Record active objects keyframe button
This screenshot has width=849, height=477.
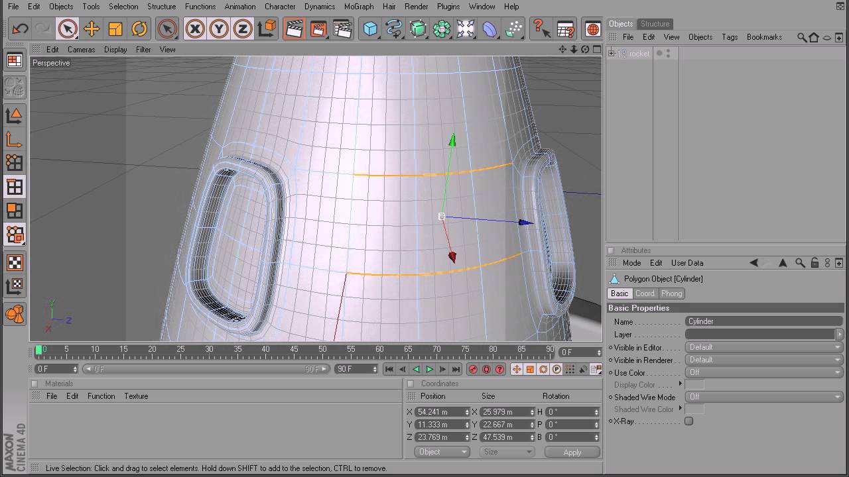pos(473,369)
